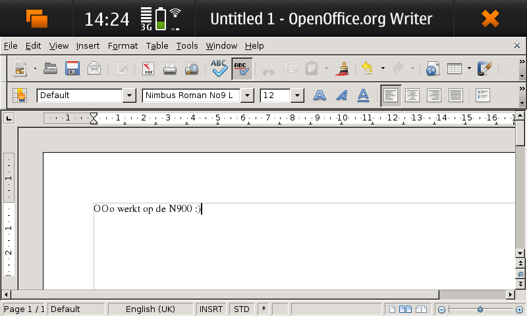Toggle Italic formatting
Screen dimensions: 527x316
(x=342, y=95)
